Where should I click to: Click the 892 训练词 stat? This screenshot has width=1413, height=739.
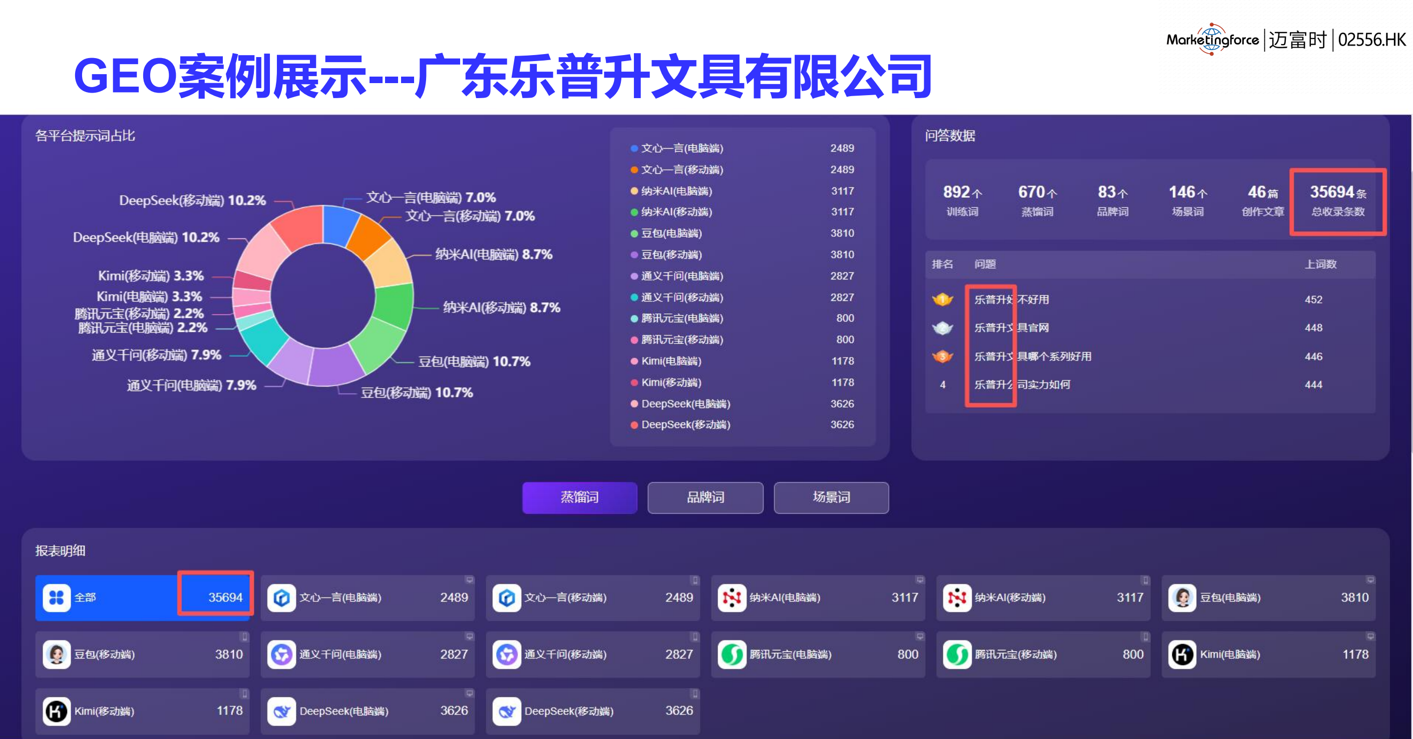click(962, 200)
